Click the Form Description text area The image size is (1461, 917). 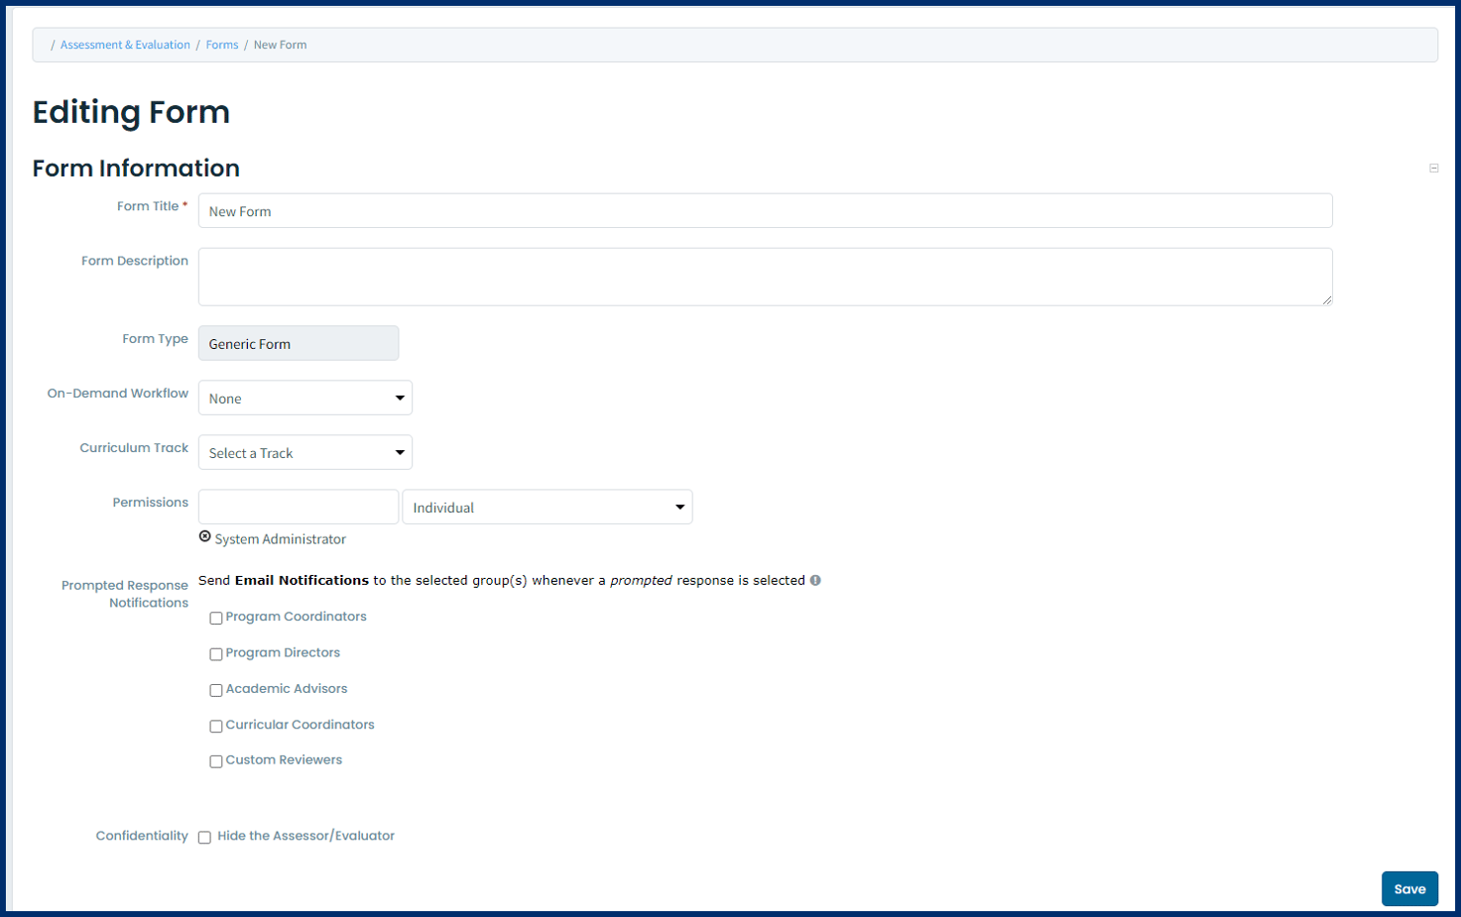(x=764, y=276)
